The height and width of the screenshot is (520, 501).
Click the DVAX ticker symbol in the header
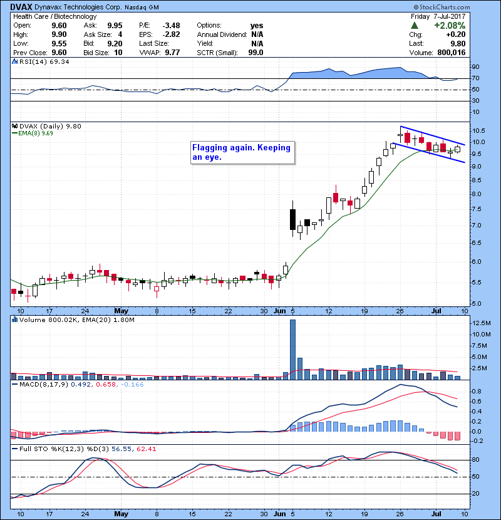pos(21,7)
